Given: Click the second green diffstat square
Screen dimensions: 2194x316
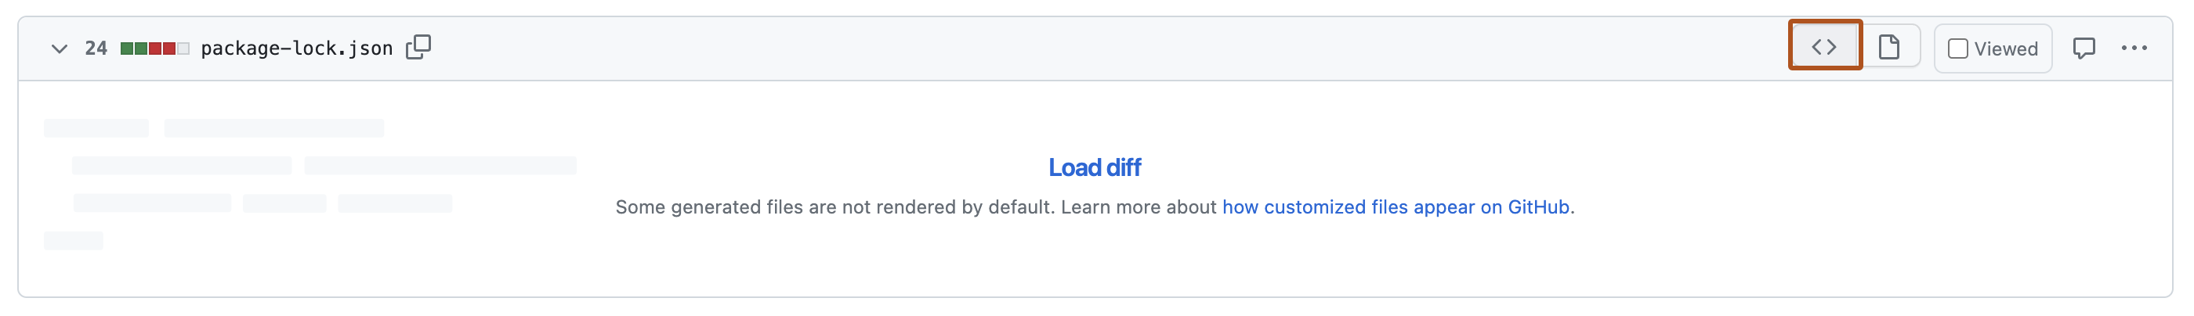Looking at the screenshot, I should [140, 48].
